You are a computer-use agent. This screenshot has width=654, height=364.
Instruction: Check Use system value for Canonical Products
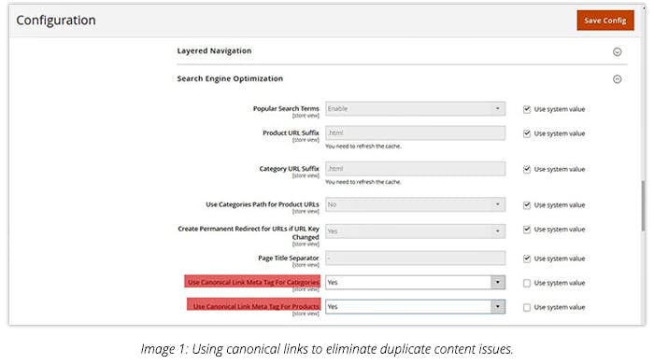(527, 307)
